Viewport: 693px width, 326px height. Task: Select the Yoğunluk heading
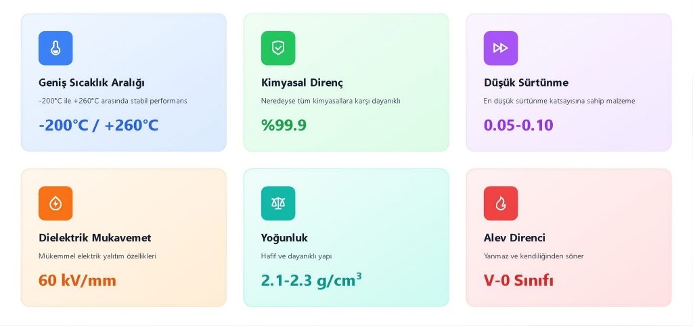pyautogui.click(x=284, y=238)
